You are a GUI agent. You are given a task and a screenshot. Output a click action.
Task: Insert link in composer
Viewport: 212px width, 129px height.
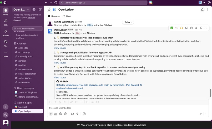(71, 102)
